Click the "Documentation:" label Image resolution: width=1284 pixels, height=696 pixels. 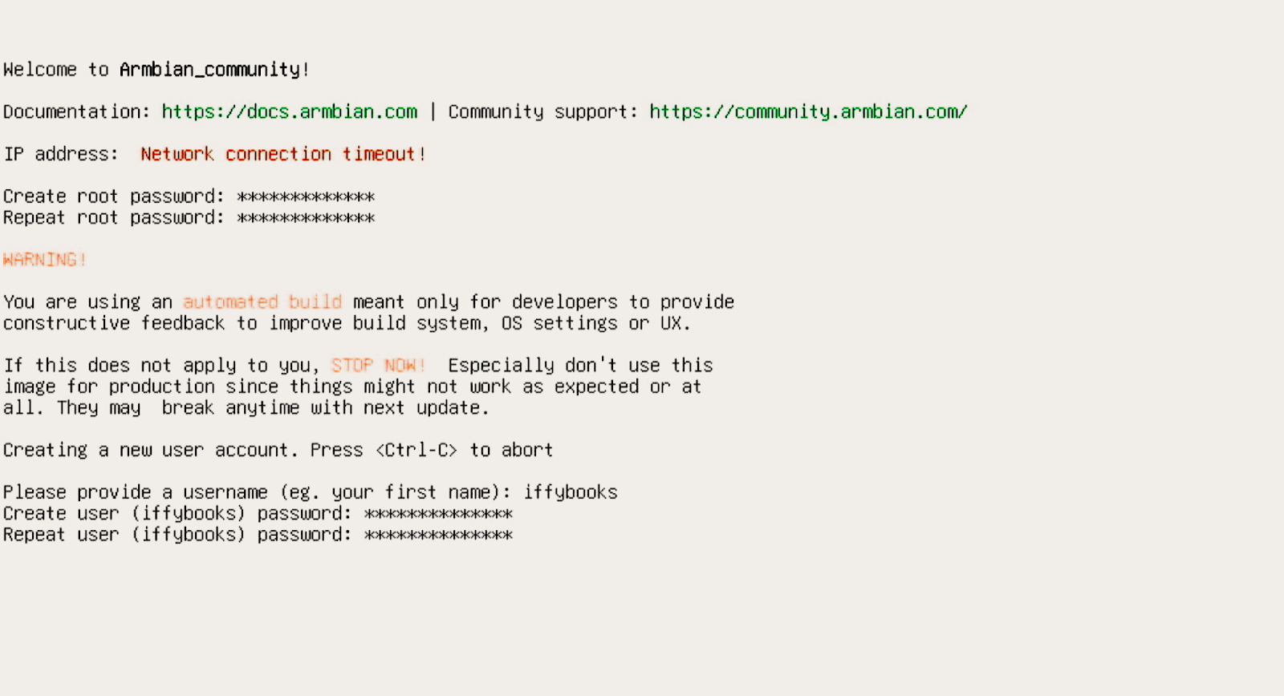76,111
